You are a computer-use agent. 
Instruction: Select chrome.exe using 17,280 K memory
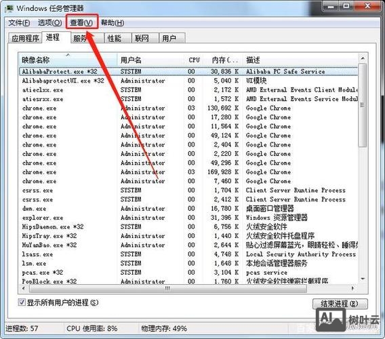pos(188,117)
